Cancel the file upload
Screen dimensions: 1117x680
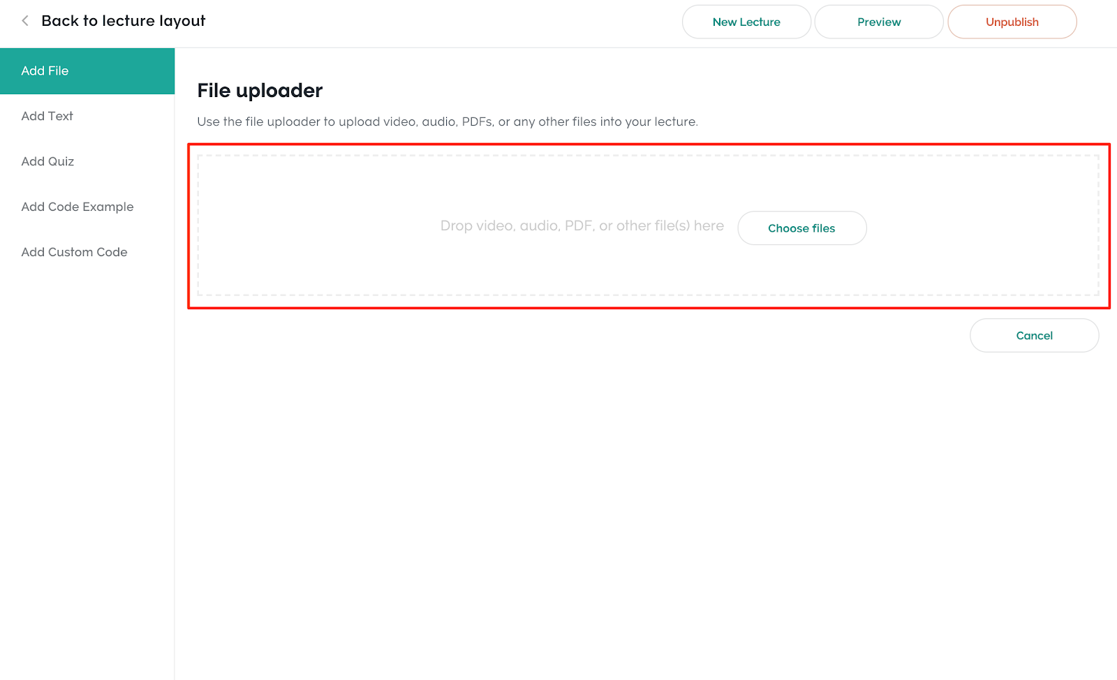tap(1035, 336)
